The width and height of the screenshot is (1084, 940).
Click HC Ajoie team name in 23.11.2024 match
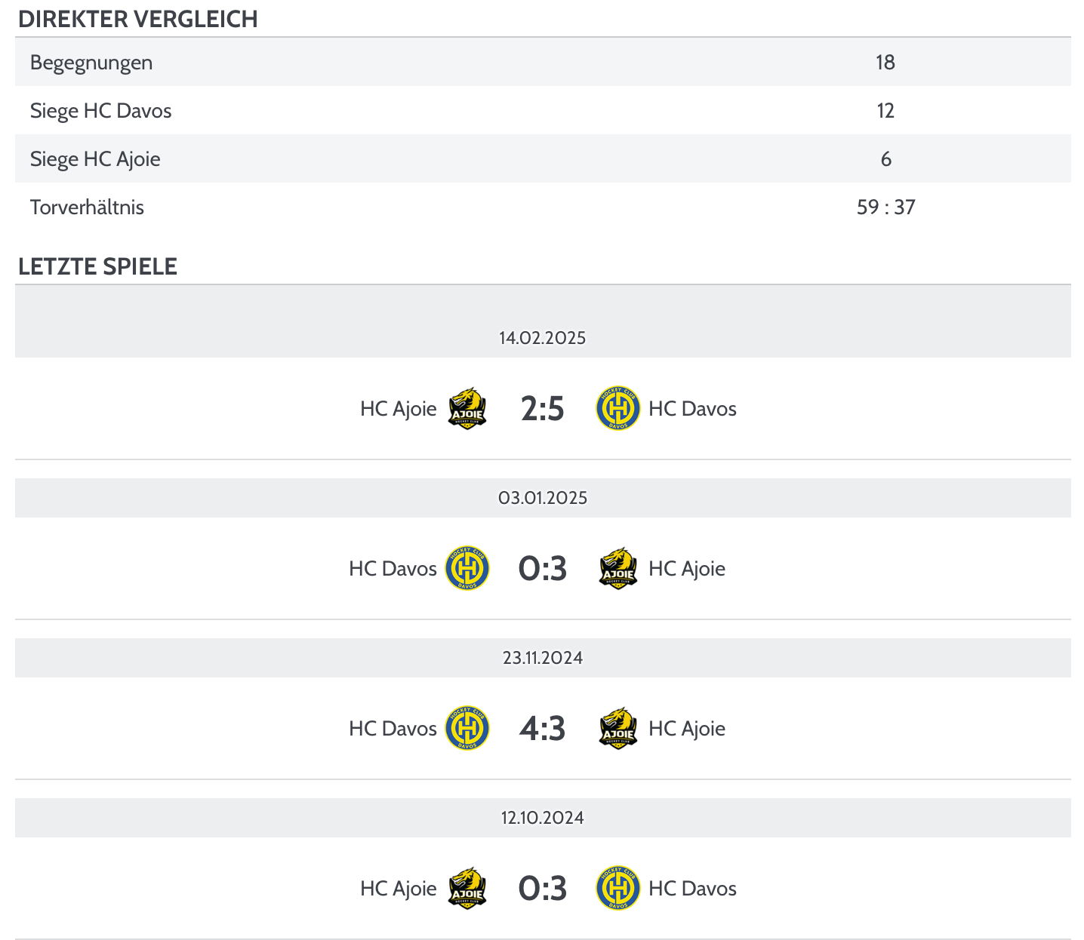[x=687, y=729]
